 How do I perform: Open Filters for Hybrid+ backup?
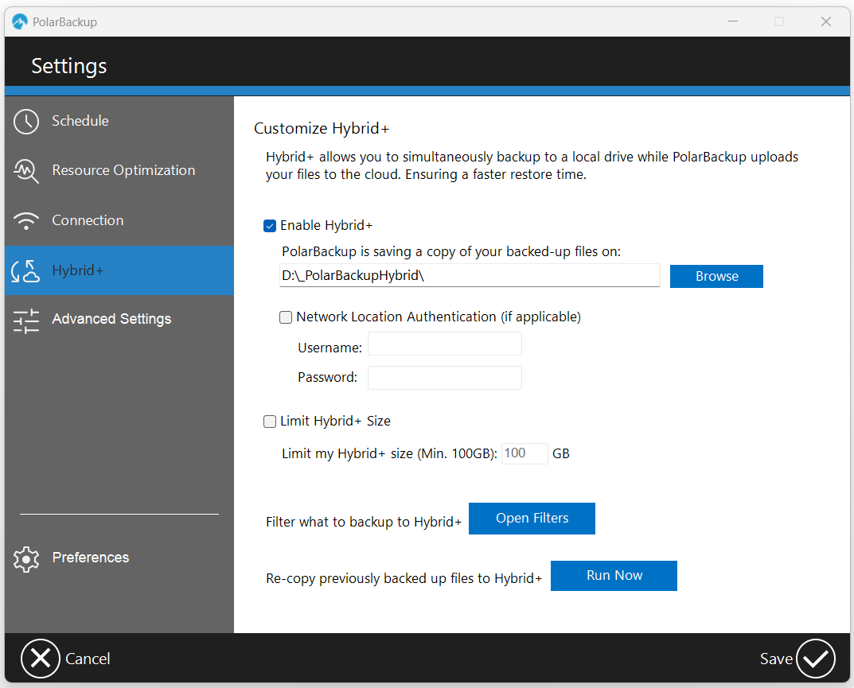coord(532,518)
